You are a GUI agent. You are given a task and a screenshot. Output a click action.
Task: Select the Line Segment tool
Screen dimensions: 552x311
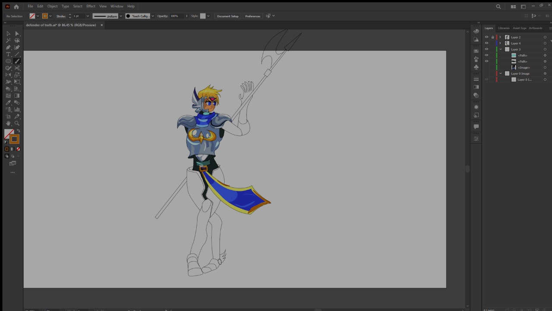[17, 54]
